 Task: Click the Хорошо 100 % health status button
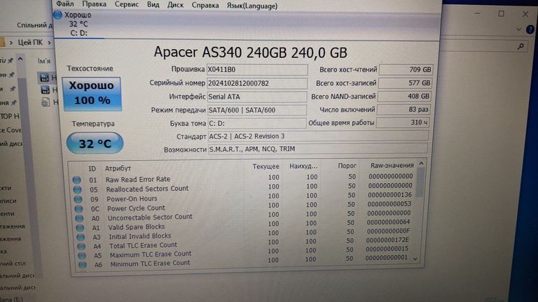(92, 94)
